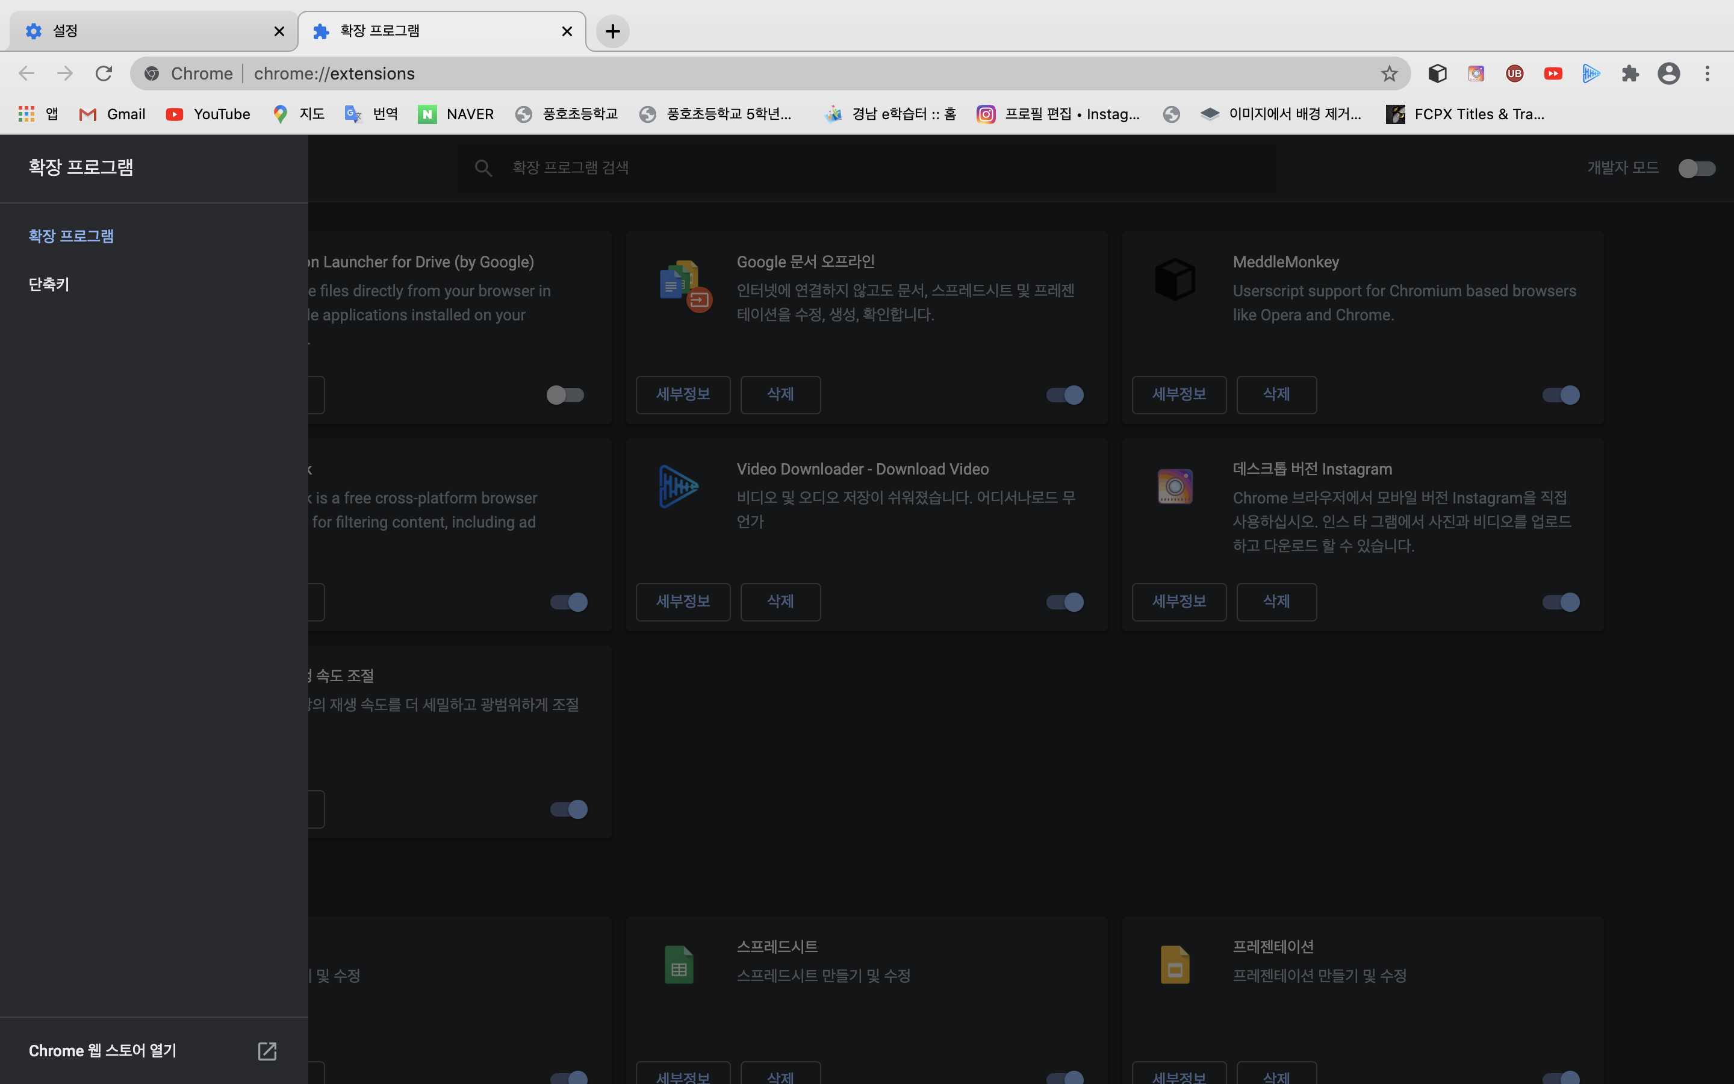Bookmark this page with star icon

pyautogui.click(x=1390, y=73)
